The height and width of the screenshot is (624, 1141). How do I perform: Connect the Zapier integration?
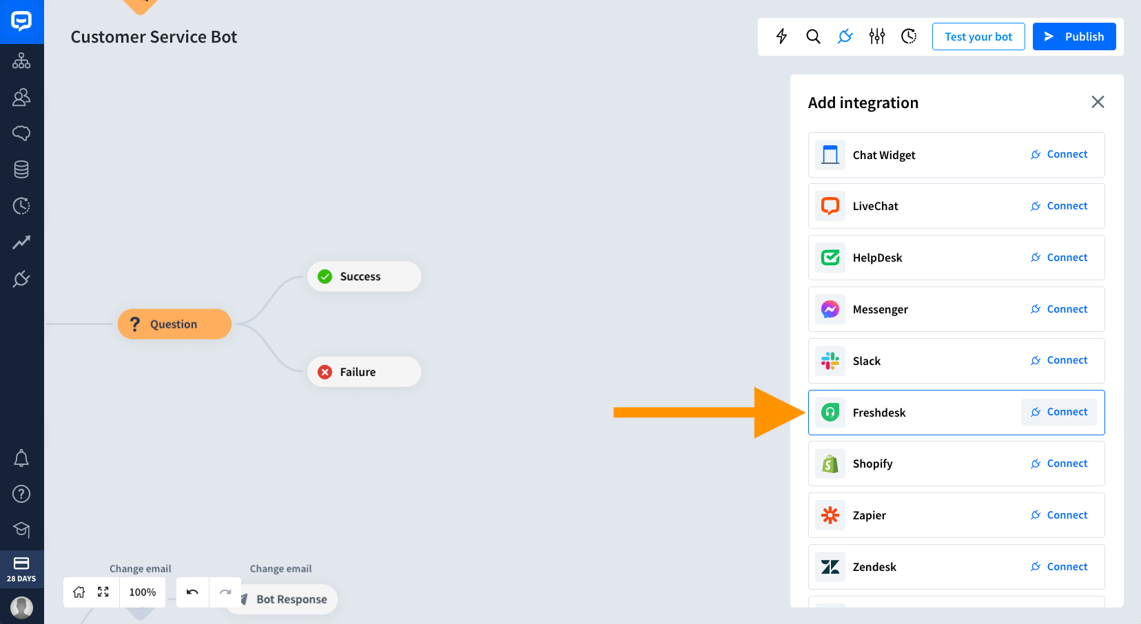1059,515
